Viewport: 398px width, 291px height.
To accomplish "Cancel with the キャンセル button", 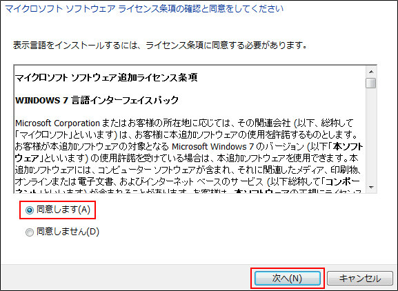I will [x=360, y=279].
